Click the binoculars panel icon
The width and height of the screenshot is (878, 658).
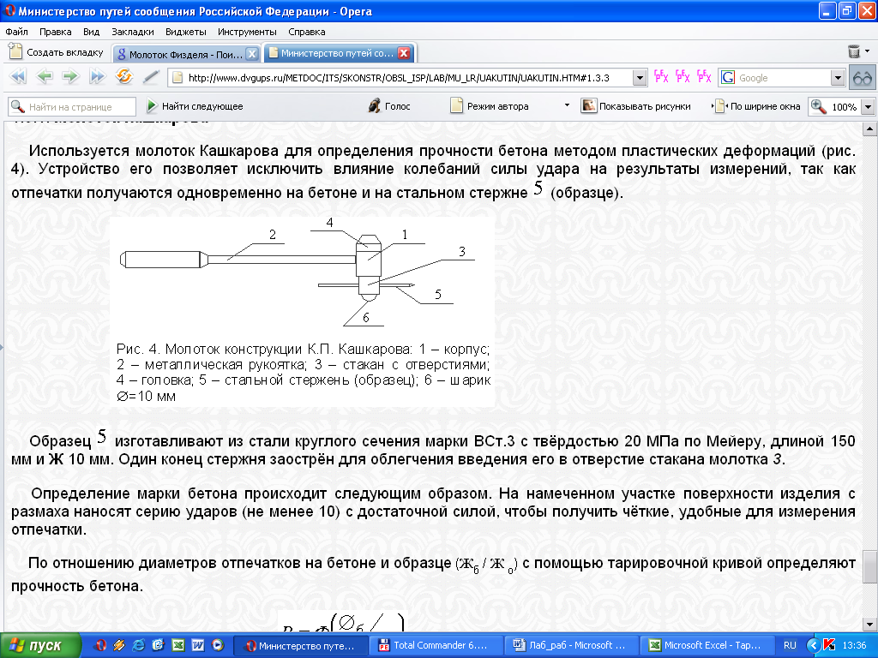pos(863,77)
